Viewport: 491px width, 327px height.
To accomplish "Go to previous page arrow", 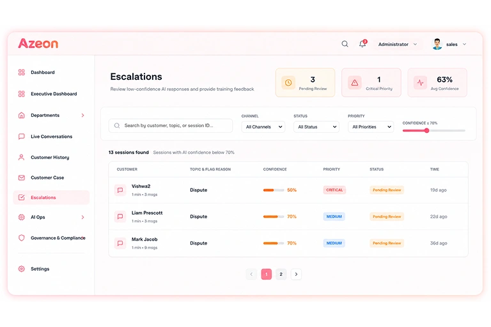I will pyautogui.click(x=251, y=274).
